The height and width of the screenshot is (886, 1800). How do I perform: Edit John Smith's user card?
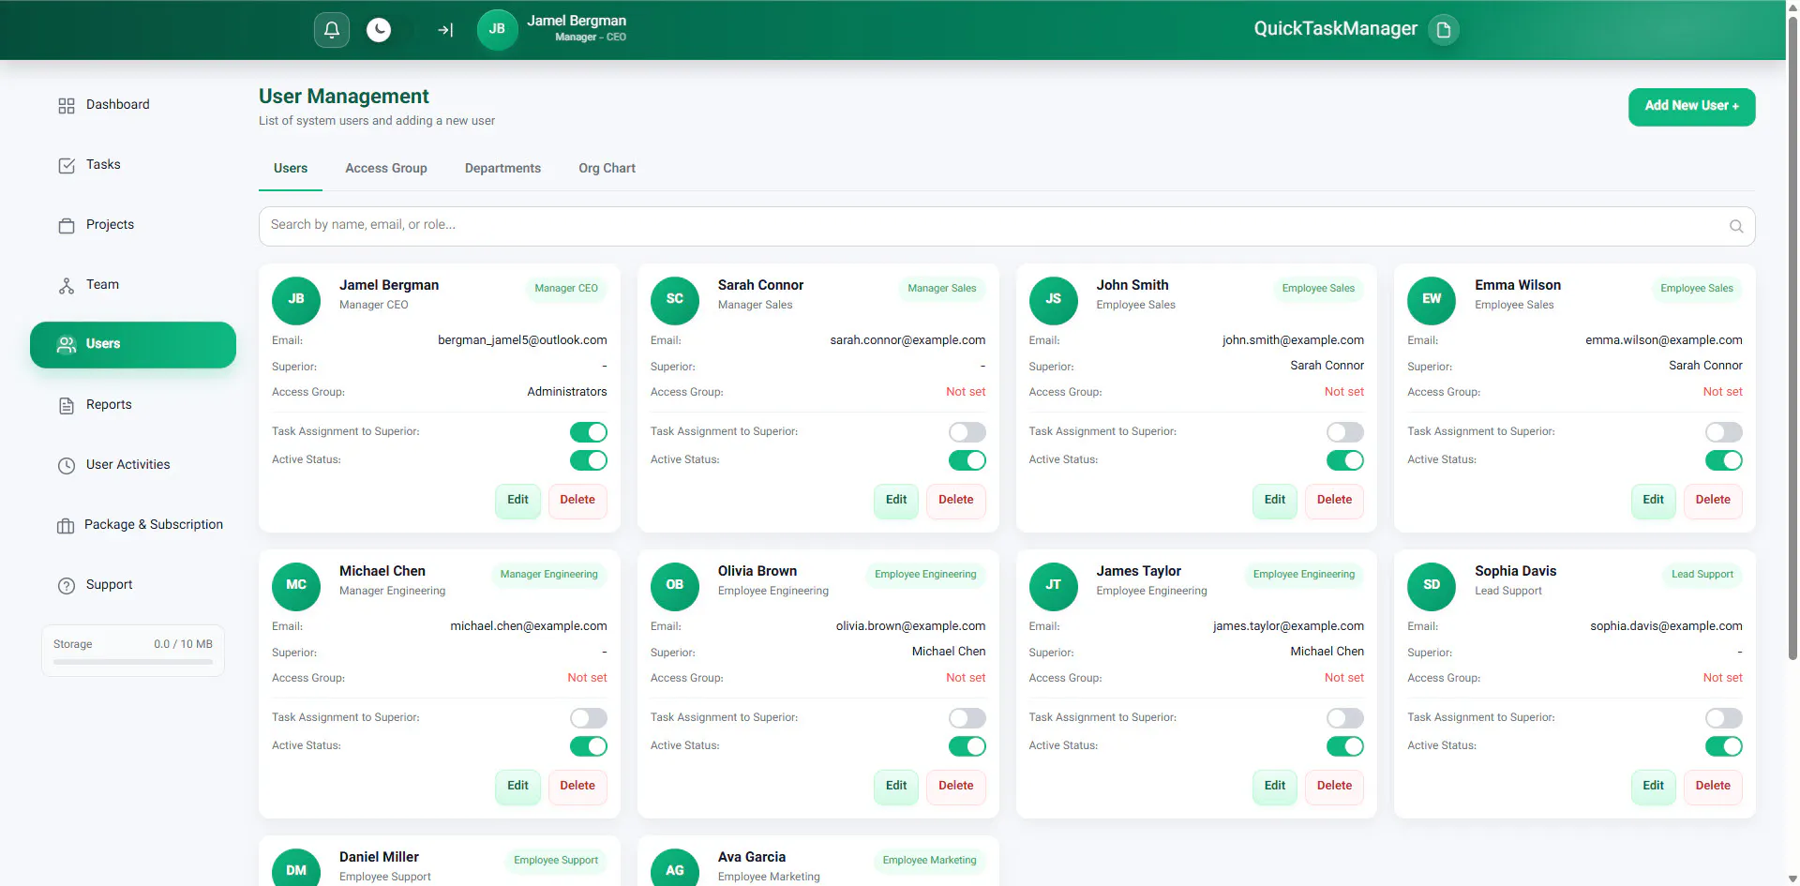[x=1274, y=501]
